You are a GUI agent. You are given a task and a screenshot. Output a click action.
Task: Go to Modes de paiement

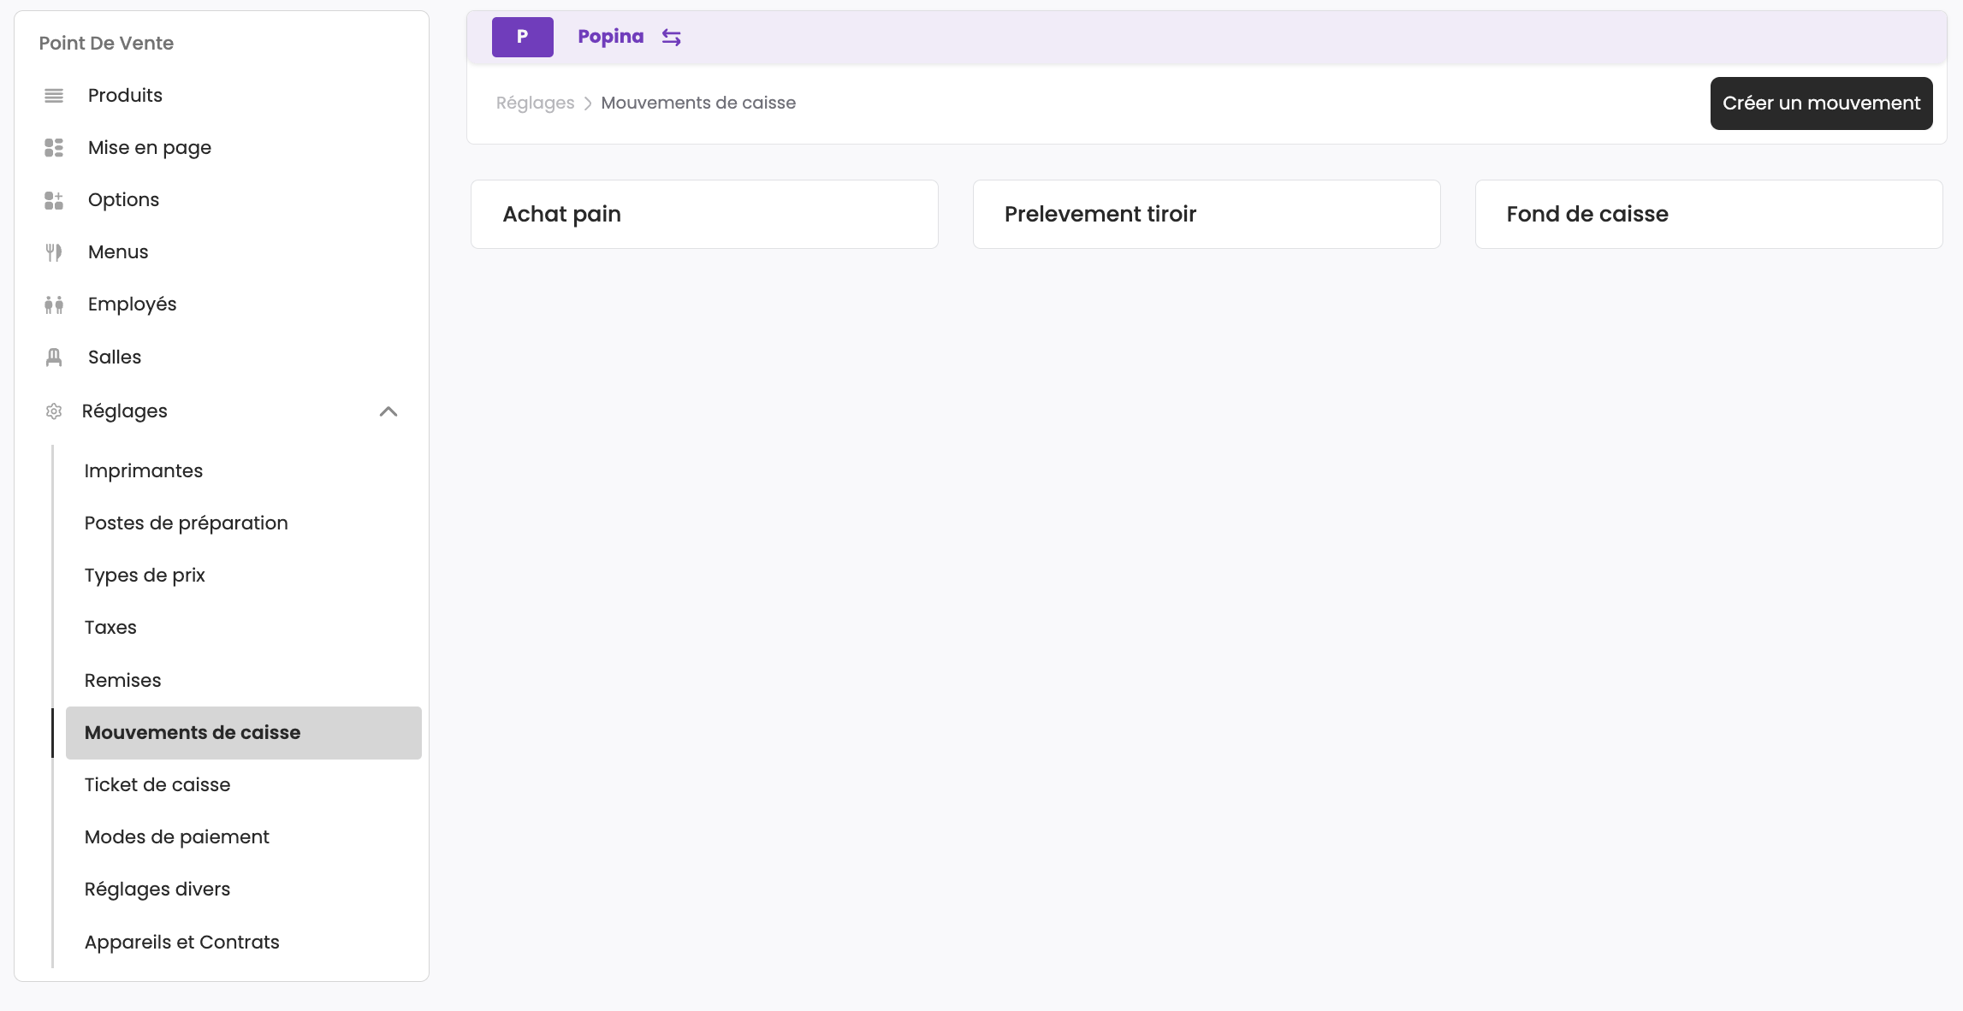click(x=177, y=837)
